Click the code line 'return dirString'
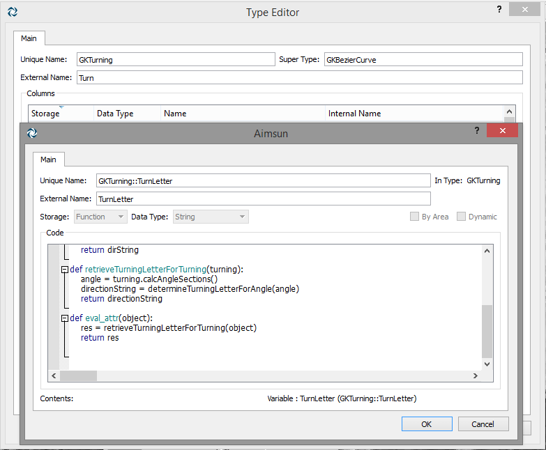 [109, 250]
